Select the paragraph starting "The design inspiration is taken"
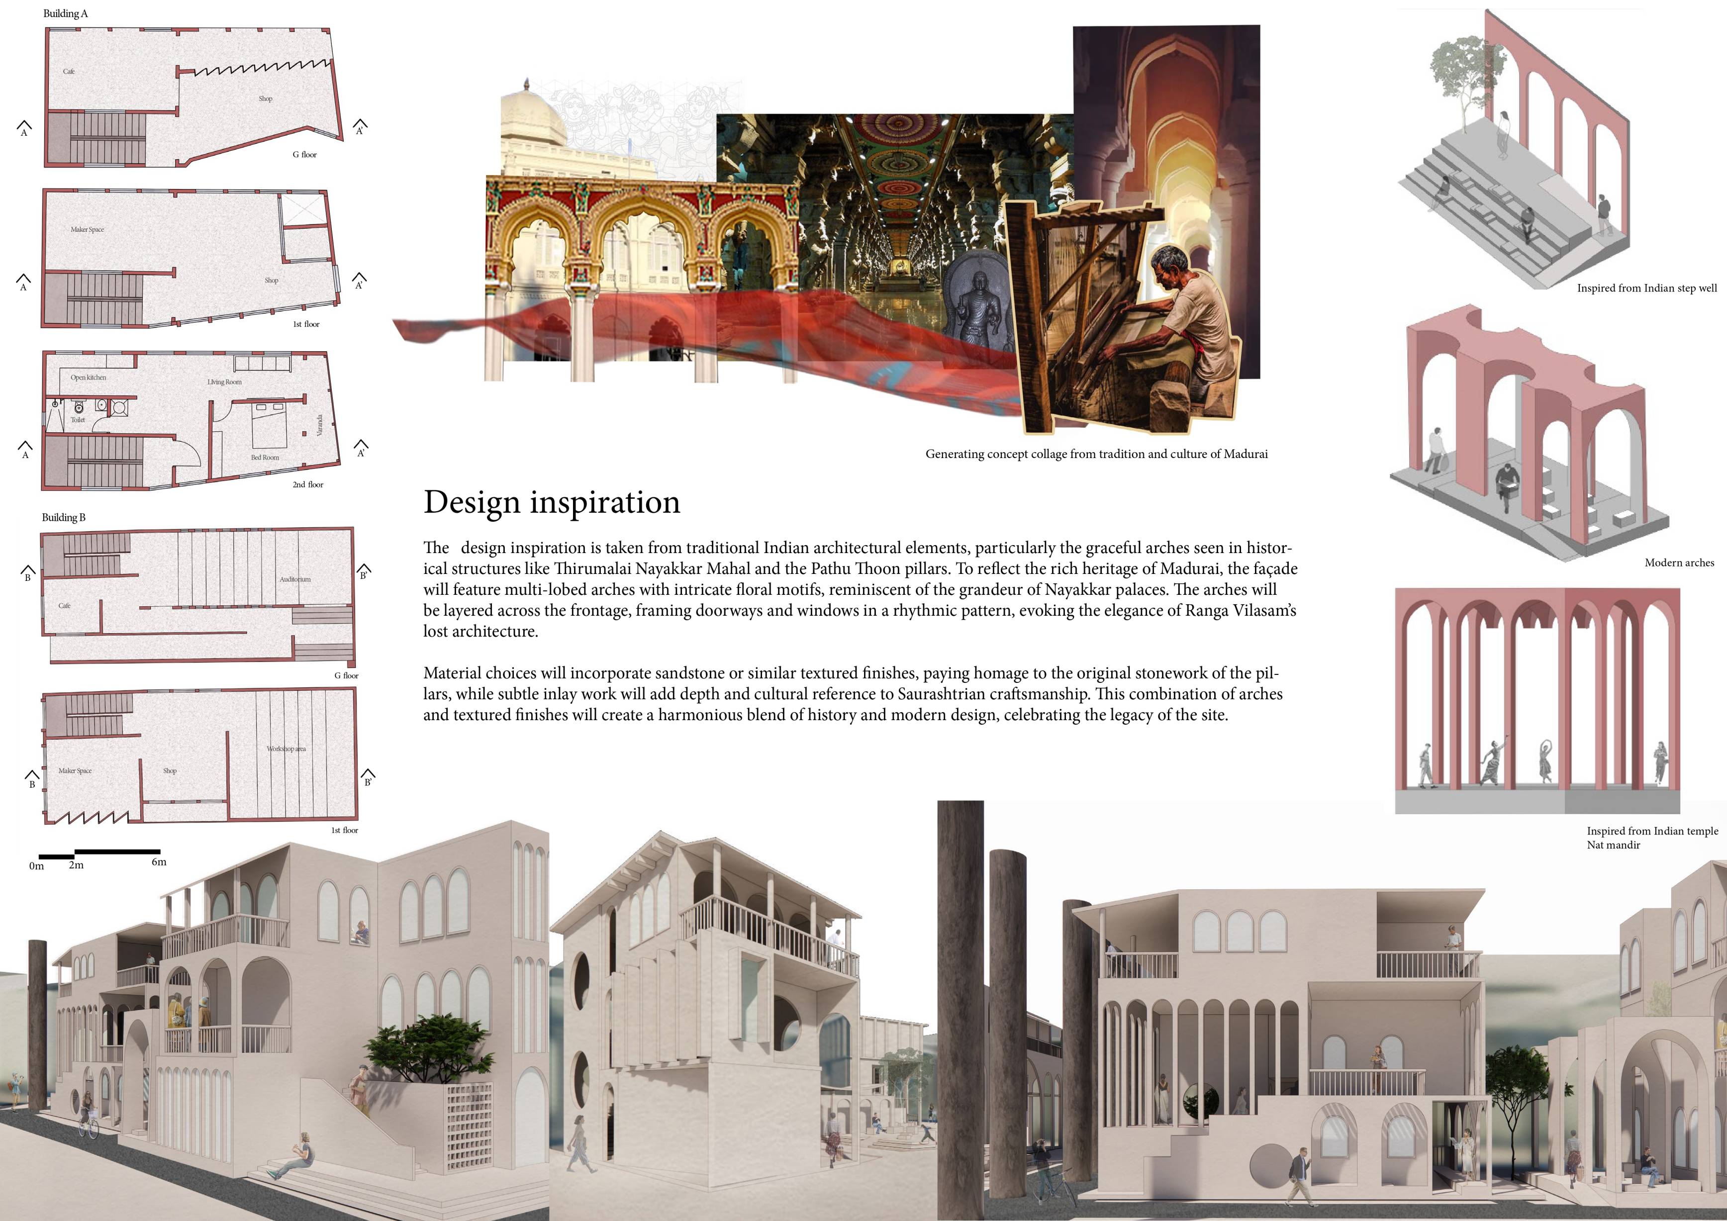1727x1221 pixels. click(x=860, y=589)
